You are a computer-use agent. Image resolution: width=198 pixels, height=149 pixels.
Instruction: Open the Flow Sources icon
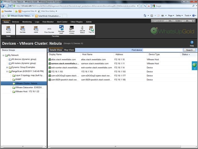click(49, 30)
